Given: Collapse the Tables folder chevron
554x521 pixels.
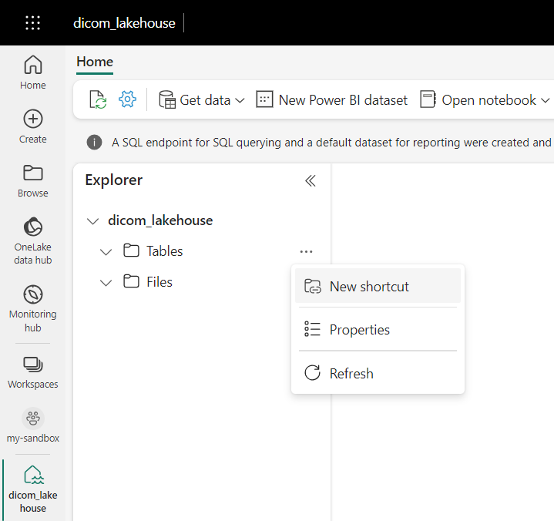Looking at the screenshot, I should click(x=106, y=252).
